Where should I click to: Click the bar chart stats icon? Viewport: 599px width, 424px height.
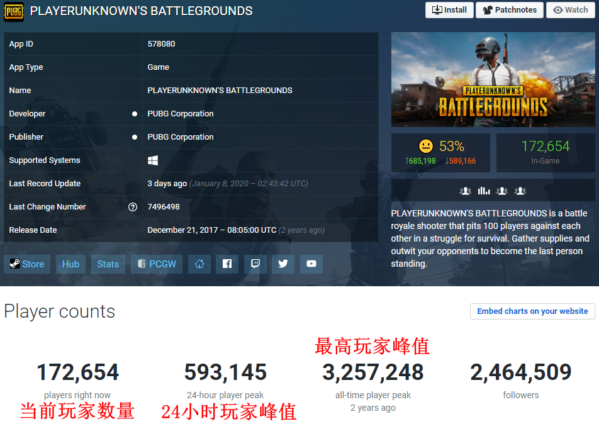pyautogui.click(x=484, y=191)
